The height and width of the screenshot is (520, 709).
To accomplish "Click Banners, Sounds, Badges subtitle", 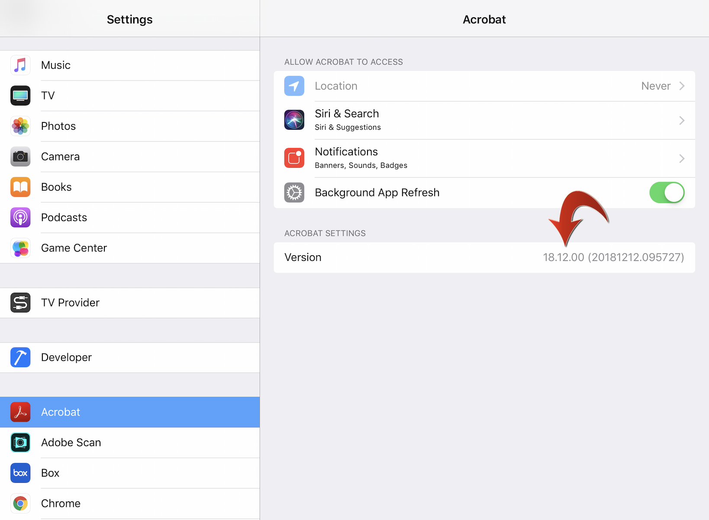I will (x=361, y=165).
